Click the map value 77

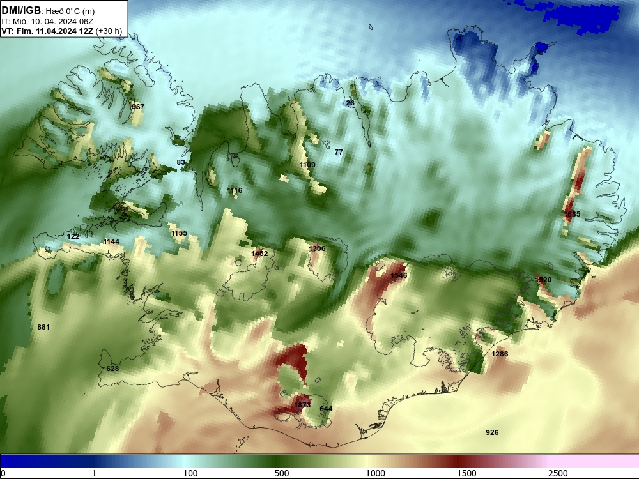pyautogui.click(x=339, y=152)
